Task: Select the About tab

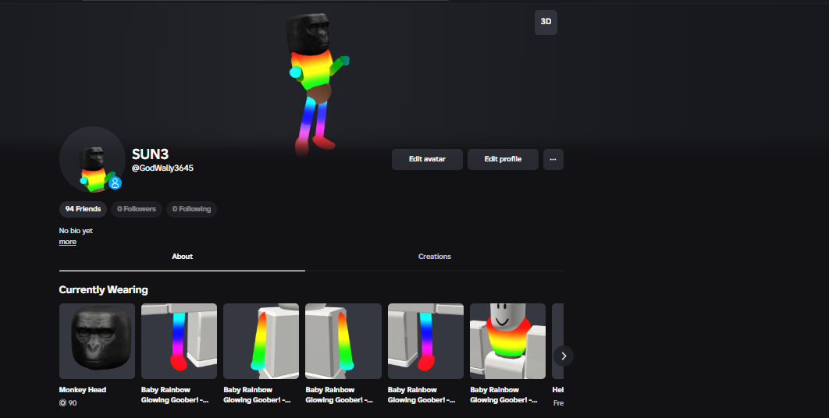Action: tap(183, 257)
